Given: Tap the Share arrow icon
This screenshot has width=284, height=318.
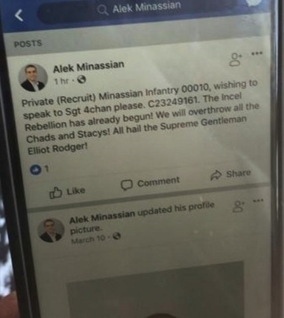Looking at the screenshot, I should point(216,175).
